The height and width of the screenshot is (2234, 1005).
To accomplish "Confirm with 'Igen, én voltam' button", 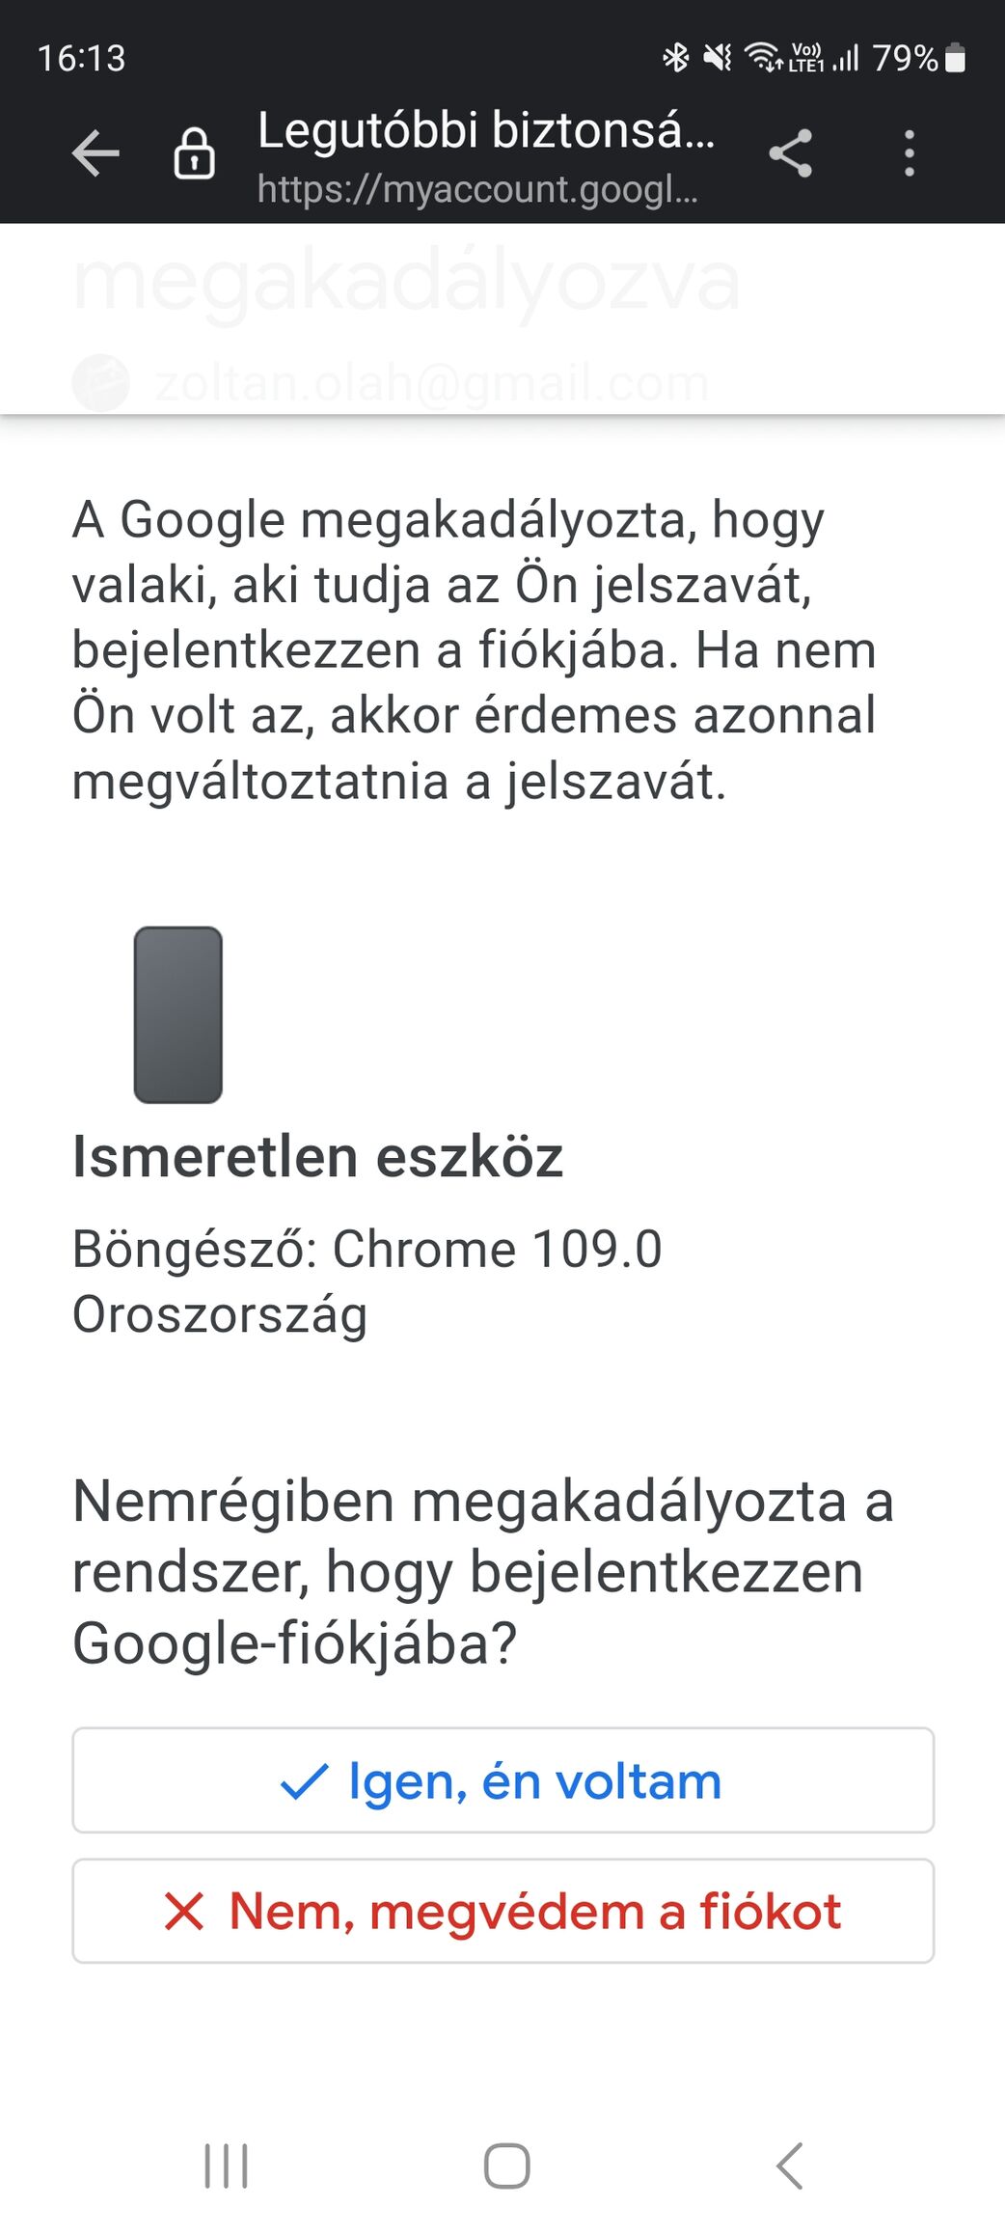I will click(x=502, y=1780).
